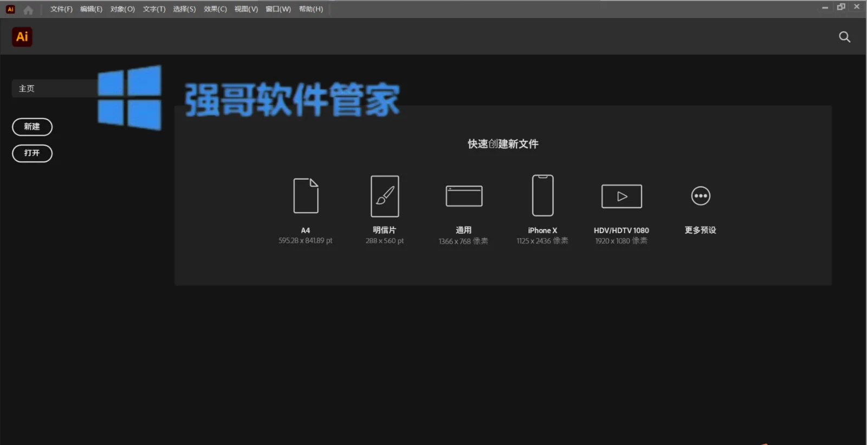
Task: Go to Home via house icon
Action: point(28,9)
